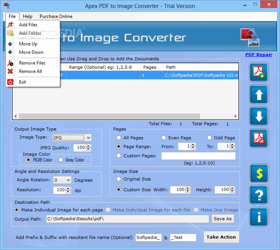Viewport: 280px width, 250px height.
Task: Decrease custom Height value
Action: [232, 191]
